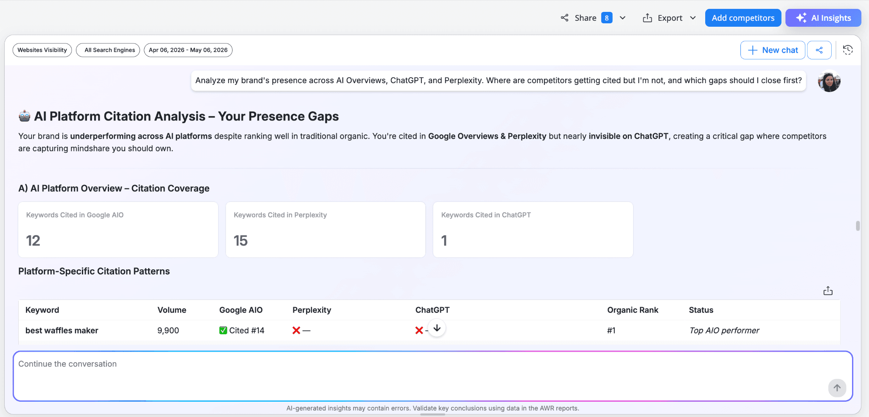Viewport: 869px width, 417px height.
Task: Select the 'best waffles maker' keyword cell
Action: 62,330
